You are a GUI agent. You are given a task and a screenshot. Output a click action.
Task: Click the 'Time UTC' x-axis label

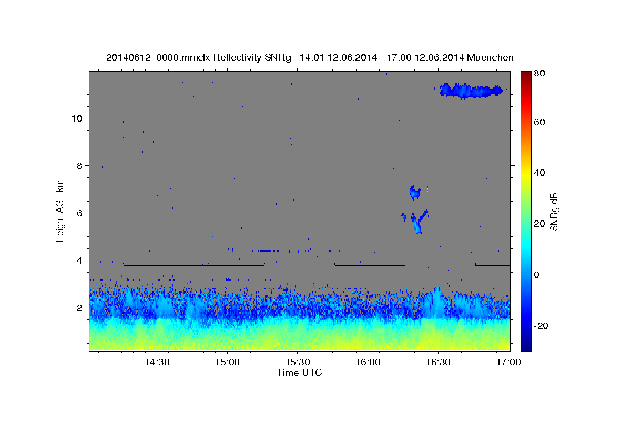[299, 373]
